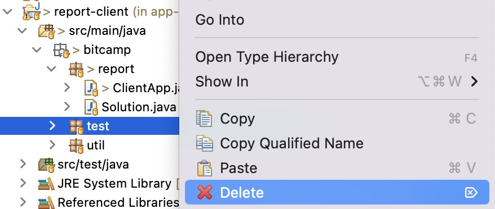
Task: Select the Referenced Libraries label
Action: point(118,202)
